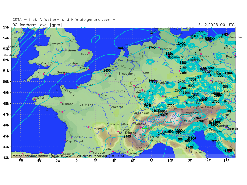This screenshot has height=185, width=247.
Task: Select the Limoges city marker
Action: (89, 127)
